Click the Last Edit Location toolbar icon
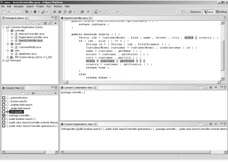 pos(108,12)
